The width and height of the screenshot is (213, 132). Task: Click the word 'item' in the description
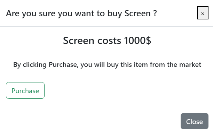coord(141,64)
